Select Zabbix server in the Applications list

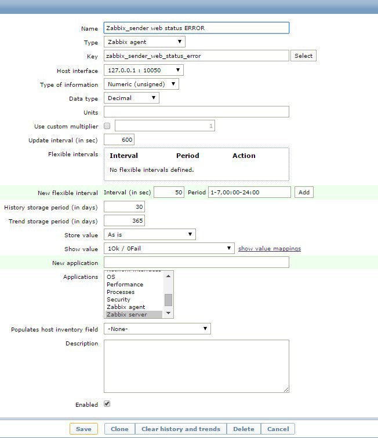(134, 315)
